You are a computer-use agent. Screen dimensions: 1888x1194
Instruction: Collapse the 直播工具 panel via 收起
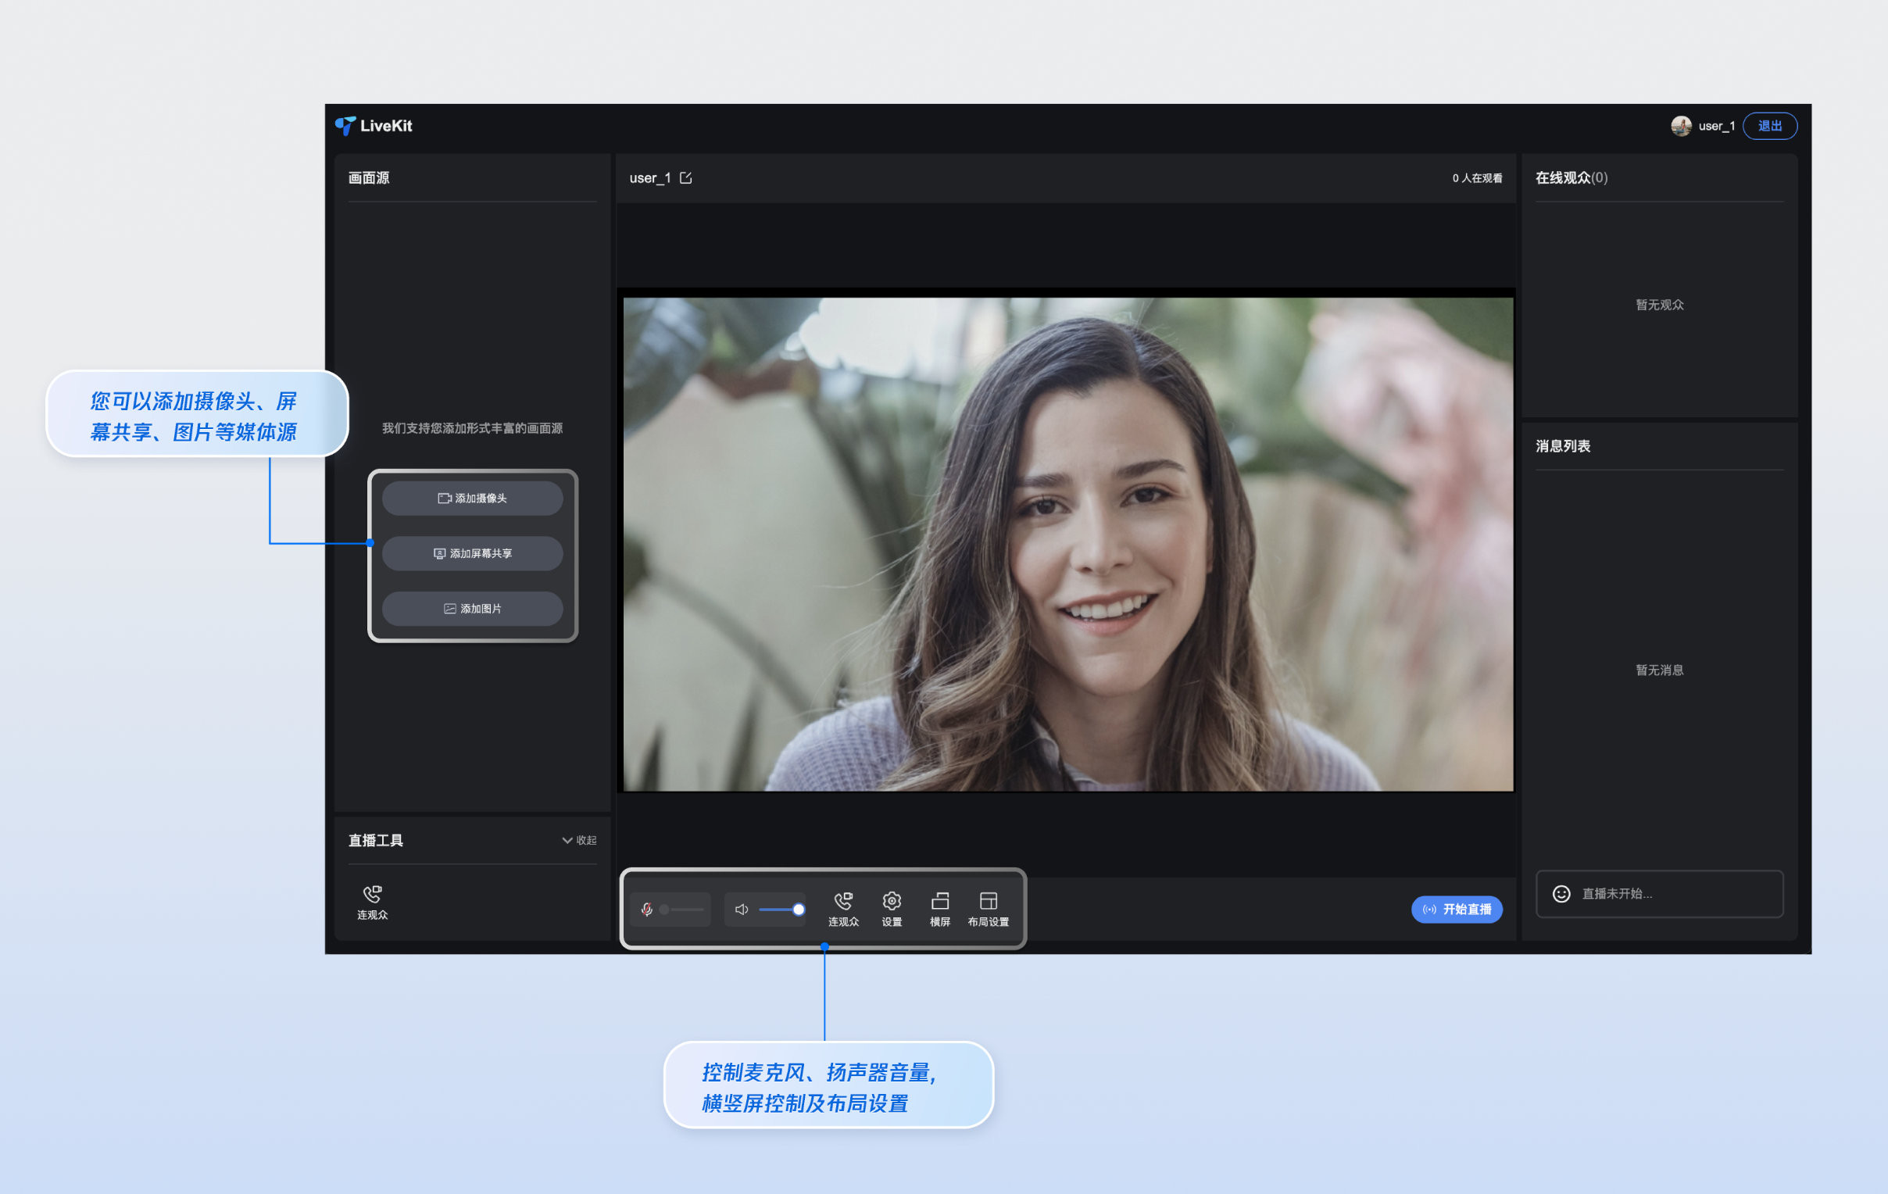point(579,841)
